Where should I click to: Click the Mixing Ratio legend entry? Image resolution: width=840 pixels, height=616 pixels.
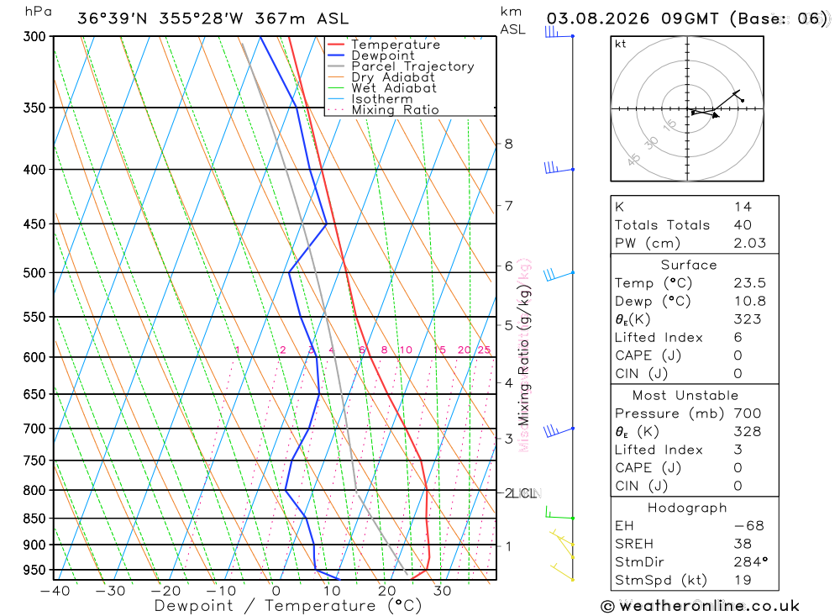tap(382, 110)
